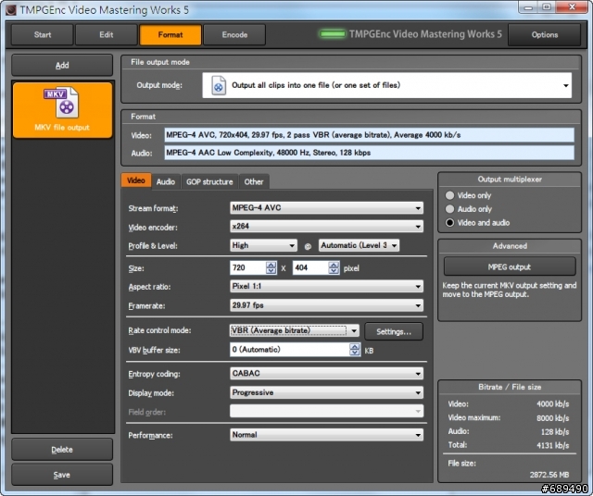Click the width 720 spinner arrows

click(271, 267)
